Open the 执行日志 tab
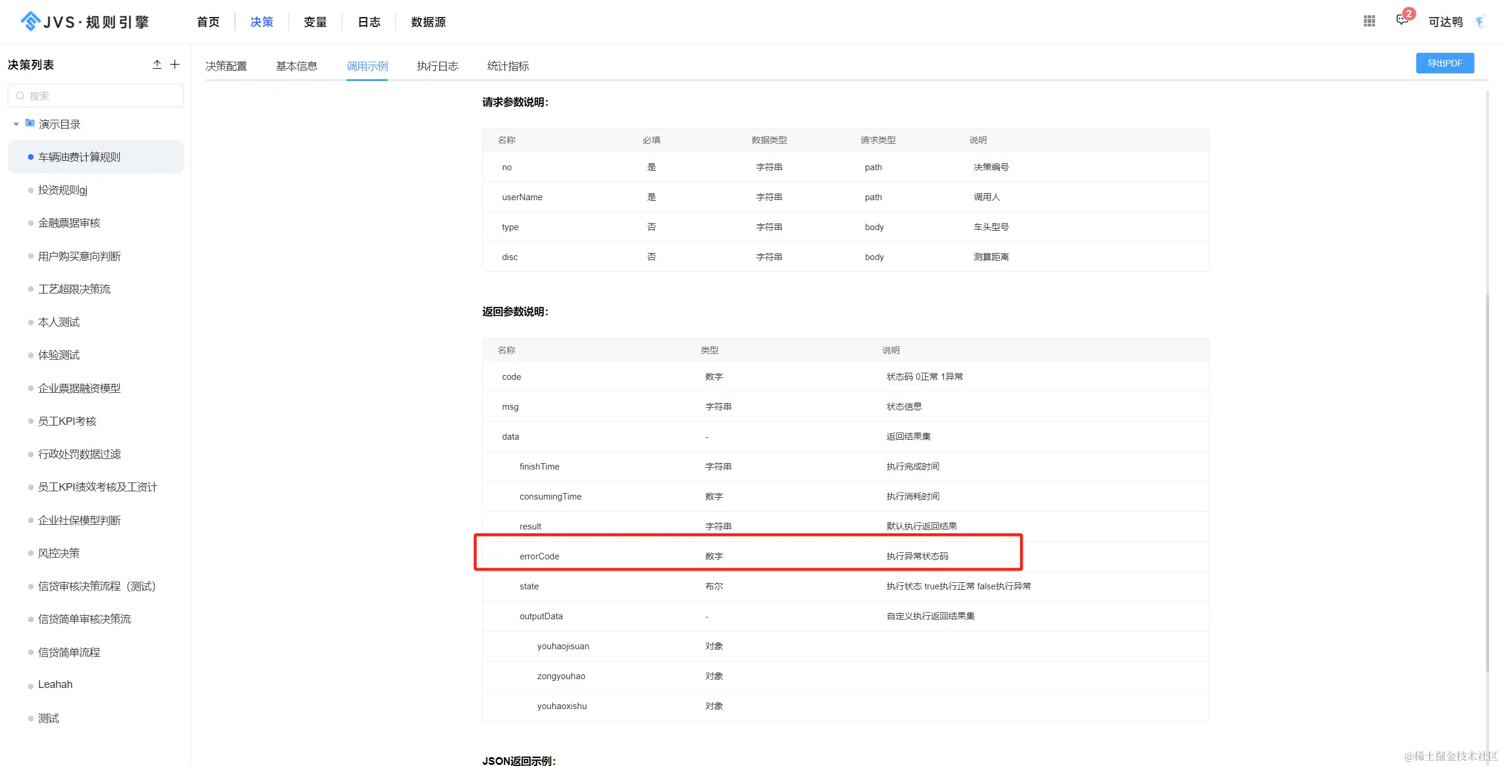The width and height of the screenshot is (1502, 766). pyautogui.click(x=437, y=66)
